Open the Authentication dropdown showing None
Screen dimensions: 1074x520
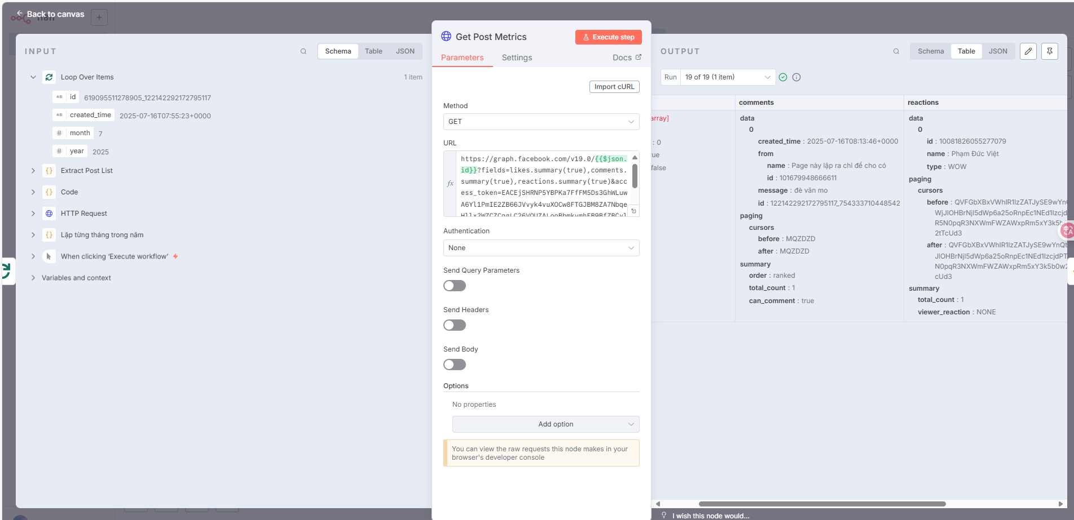(x=541, y=248)
